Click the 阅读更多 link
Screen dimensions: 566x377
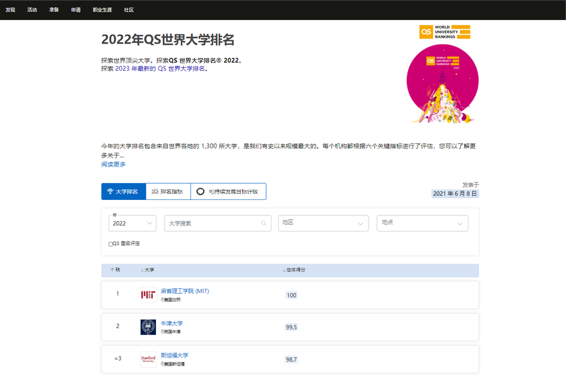(x=113, y=164)
